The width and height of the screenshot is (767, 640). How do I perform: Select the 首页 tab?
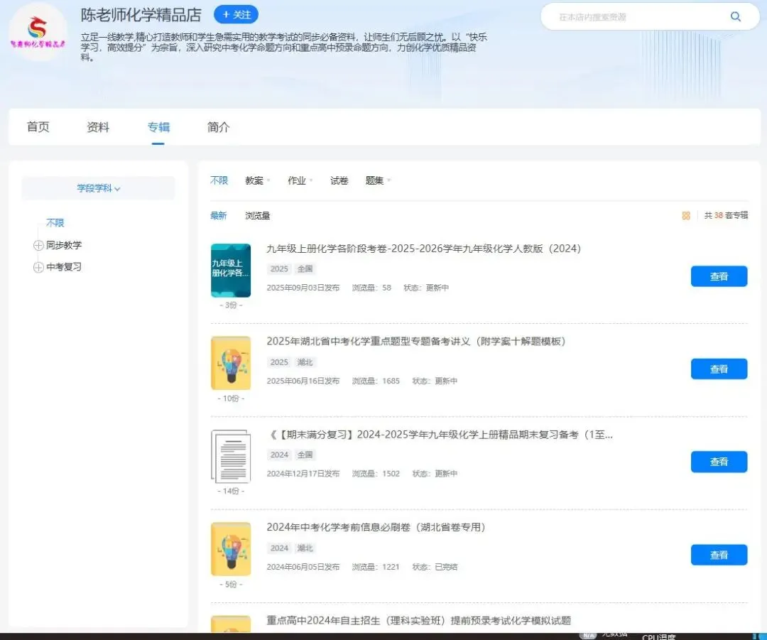pyautogui.click(x=38, y=127)
